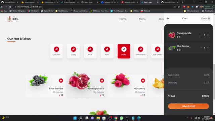Open the Dark Theeme bookmark folder

tap(62, 11)
